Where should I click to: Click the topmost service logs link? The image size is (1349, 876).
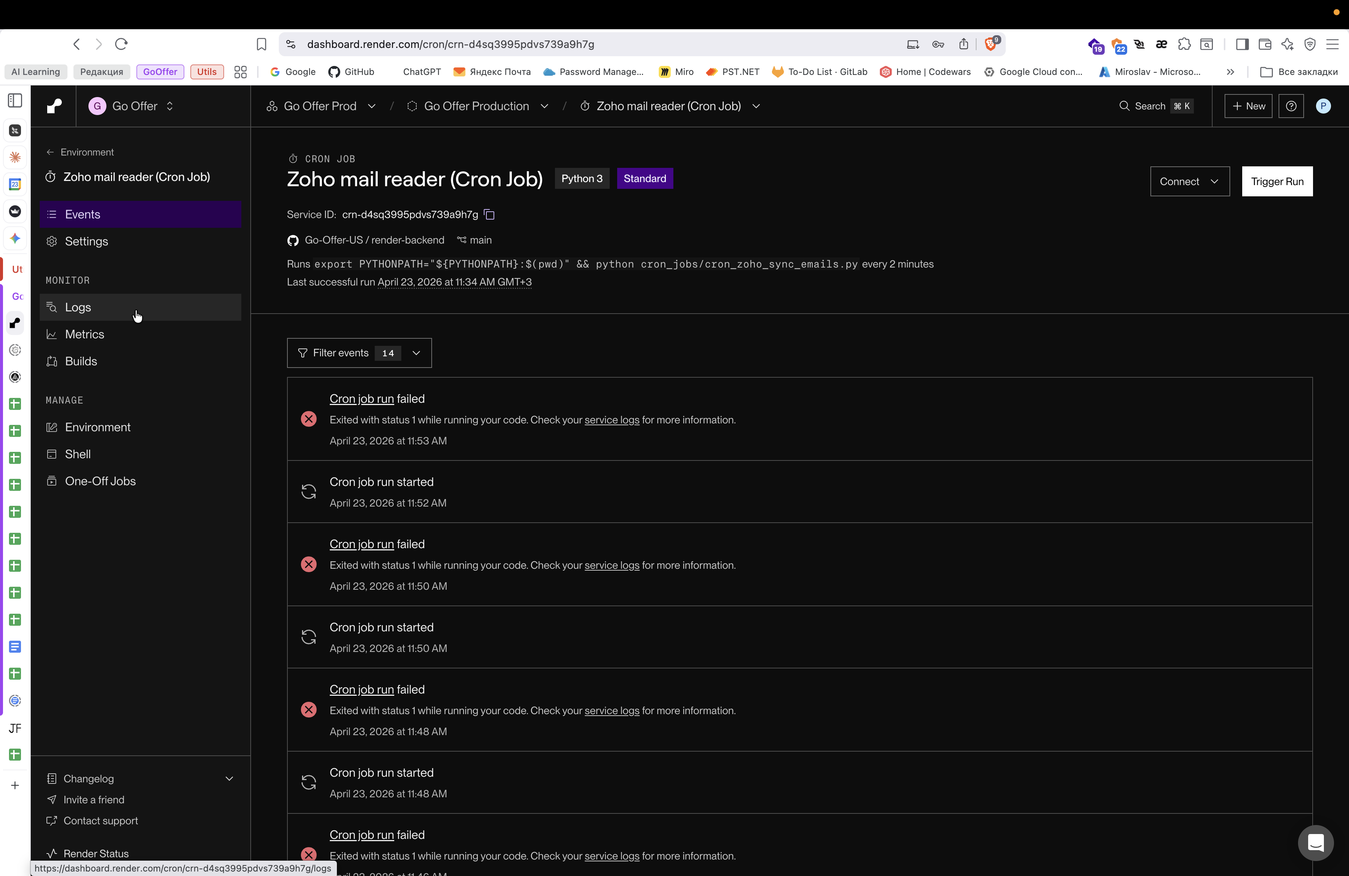(x=612, y=420)
